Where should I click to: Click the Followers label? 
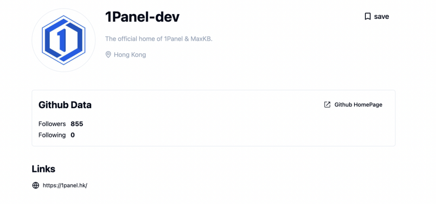52,124
